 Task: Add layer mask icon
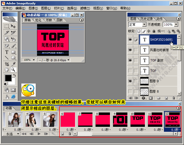(x=151, y=98)
